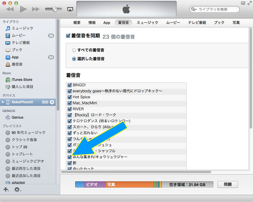Click the library search field

click(x=215, y=9)
